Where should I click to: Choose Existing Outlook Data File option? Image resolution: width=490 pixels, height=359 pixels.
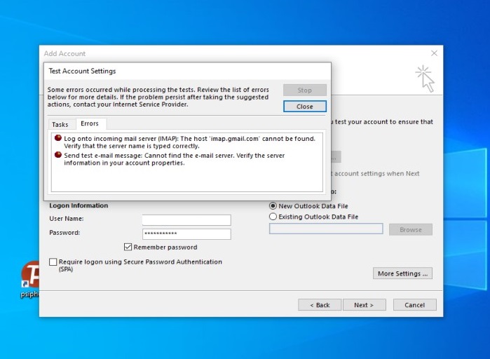(273, 217)
